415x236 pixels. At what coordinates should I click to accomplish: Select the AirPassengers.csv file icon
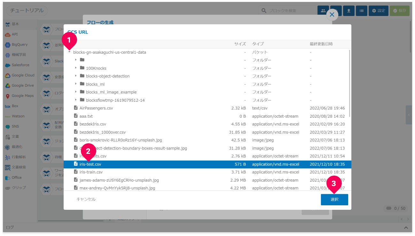click(x=76, y=108)
